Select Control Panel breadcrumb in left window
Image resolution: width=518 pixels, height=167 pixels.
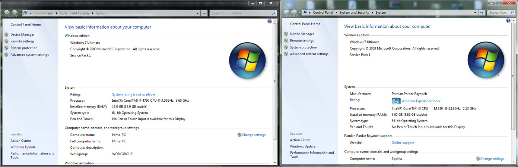44,13
